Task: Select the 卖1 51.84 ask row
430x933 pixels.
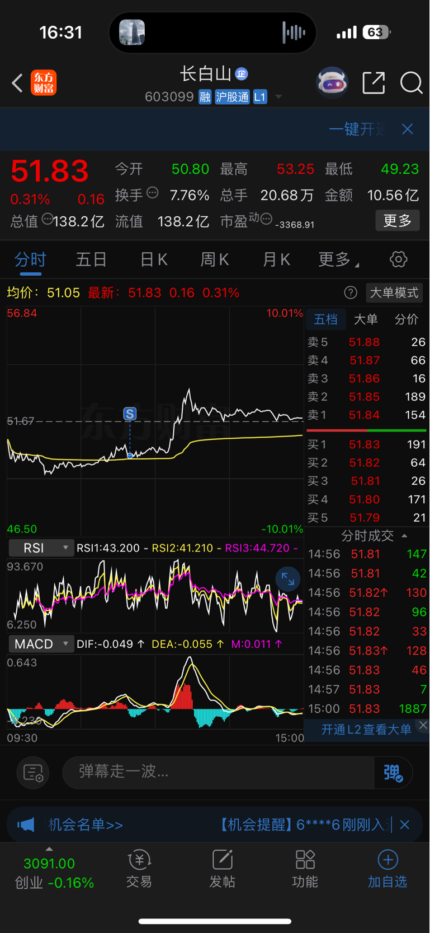Action: coord(367,415)
